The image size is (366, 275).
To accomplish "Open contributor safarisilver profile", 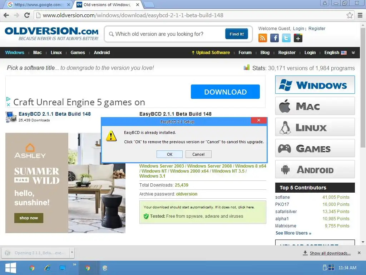I will [x=286, y=211].
